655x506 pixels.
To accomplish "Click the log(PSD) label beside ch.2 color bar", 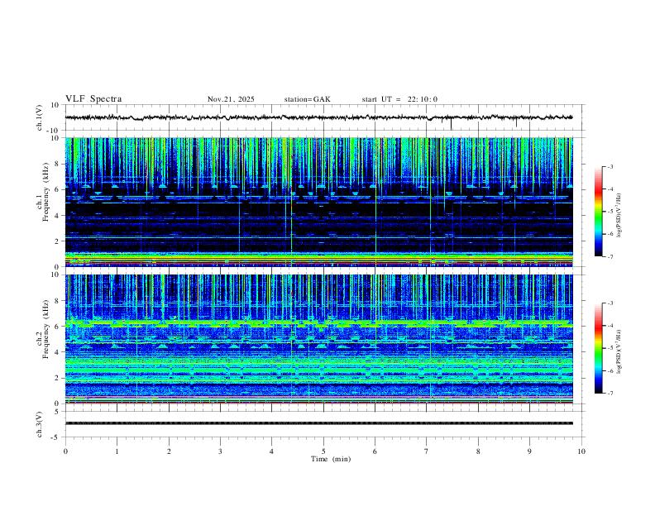I will [619, 351].
